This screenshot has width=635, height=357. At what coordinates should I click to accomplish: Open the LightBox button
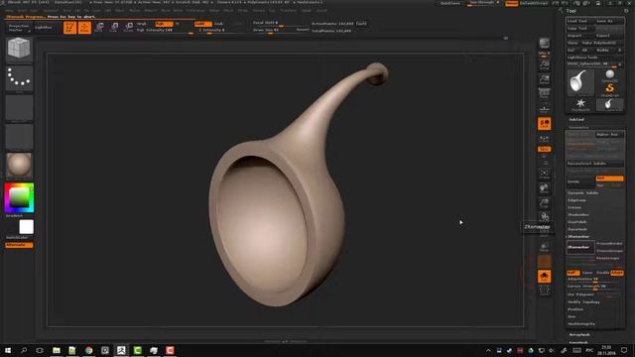[44, 28]
